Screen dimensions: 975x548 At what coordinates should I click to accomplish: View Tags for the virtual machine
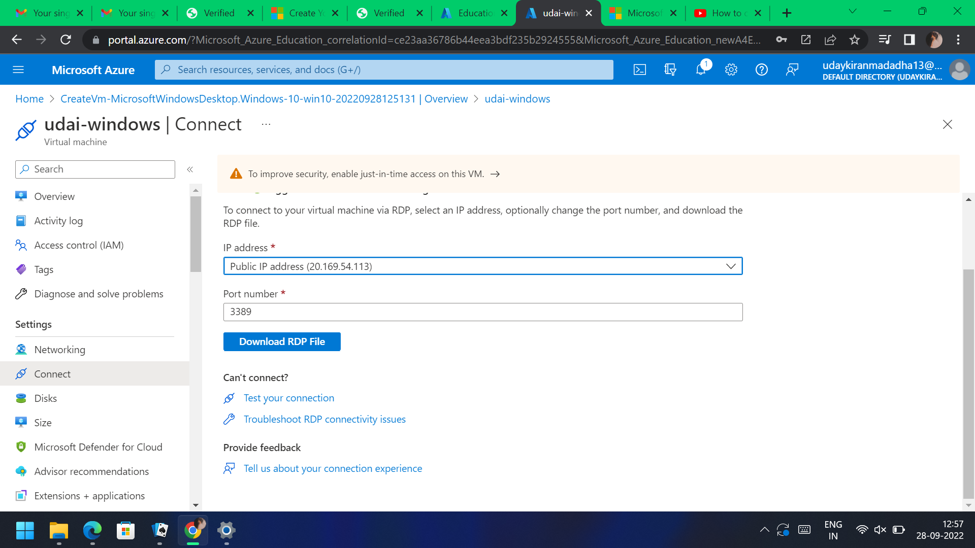[x=44, y=269]
